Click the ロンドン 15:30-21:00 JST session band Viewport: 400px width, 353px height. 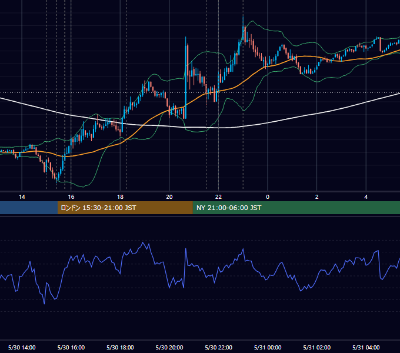[125, 208]
